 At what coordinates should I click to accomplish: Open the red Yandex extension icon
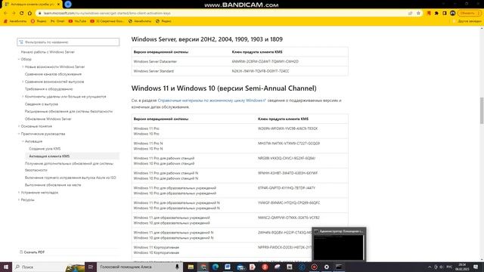tap(429, 14)
